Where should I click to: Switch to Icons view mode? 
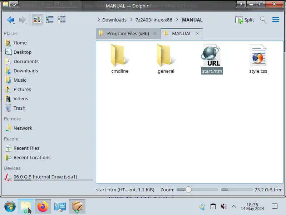click(38, 20)
